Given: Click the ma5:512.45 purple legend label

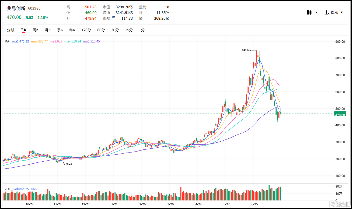Looking at the screenshot, I should [92, 41].
